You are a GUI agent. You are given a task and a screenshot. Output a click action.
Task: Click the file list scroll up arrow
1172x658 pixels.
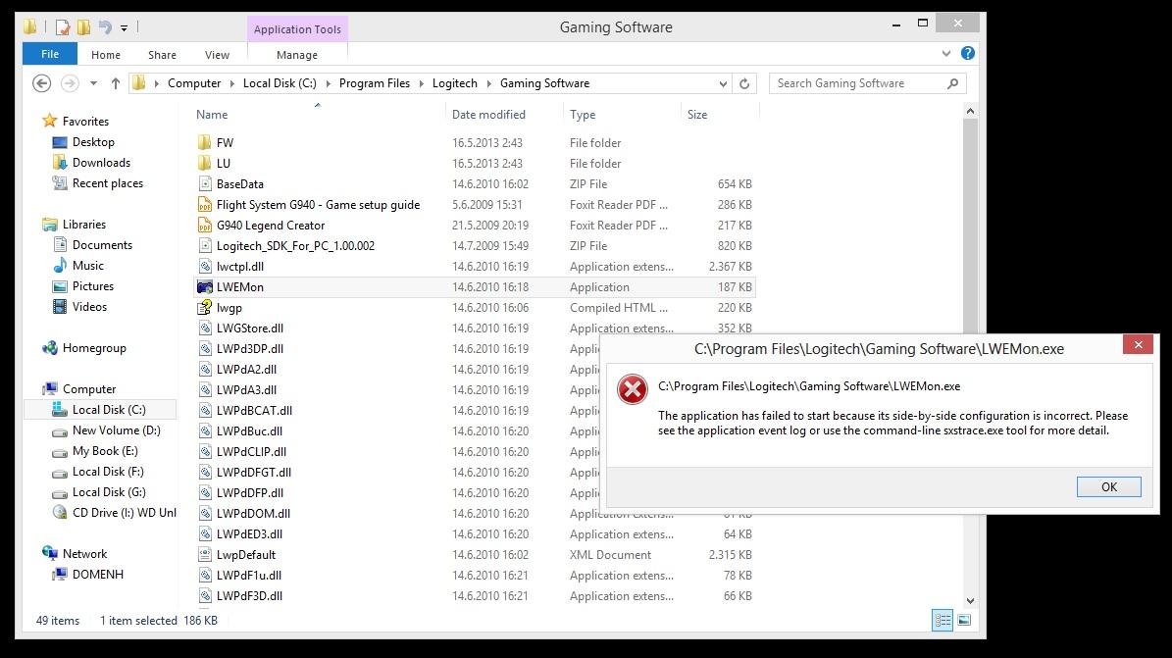(x=970, y=112)
